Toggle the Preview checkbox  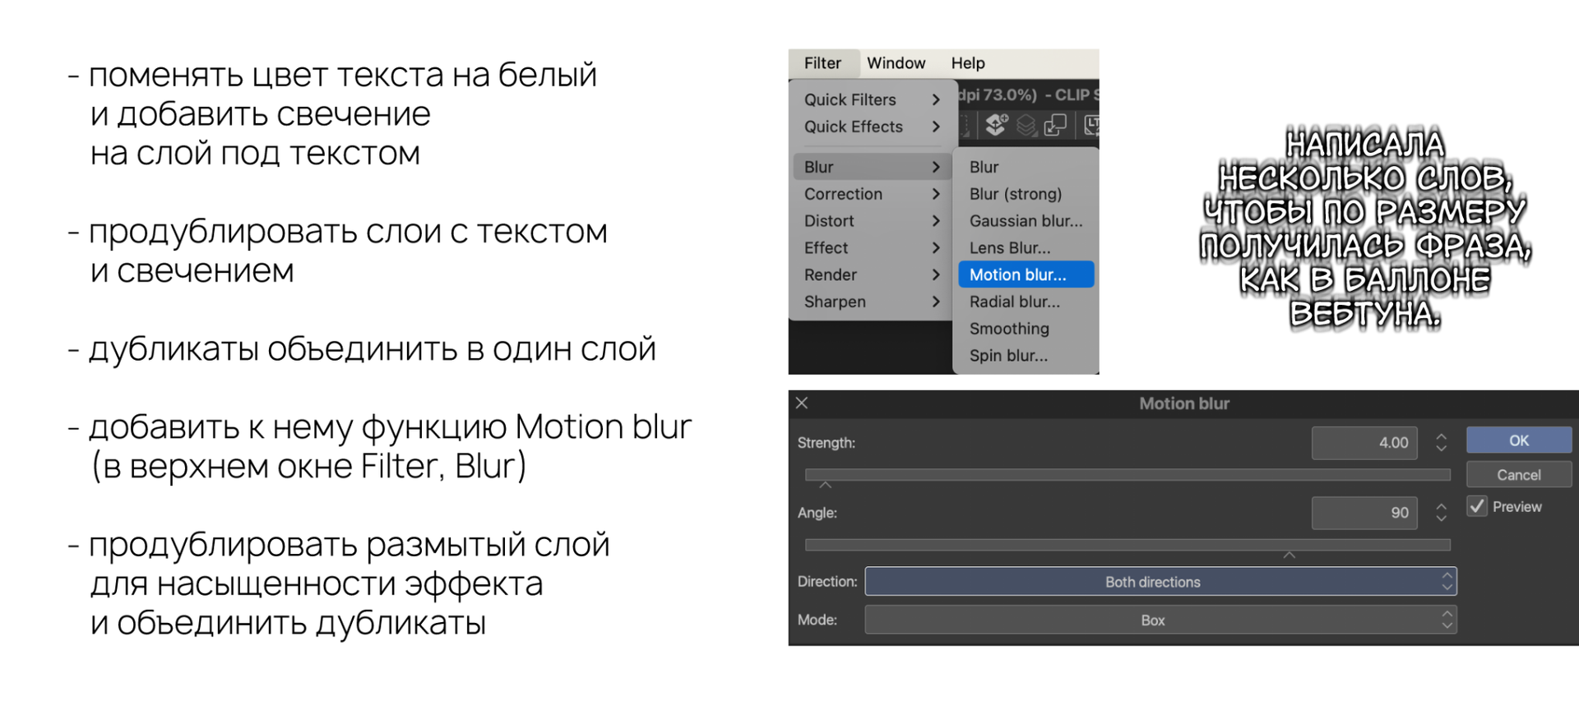tap(1477, 506)
